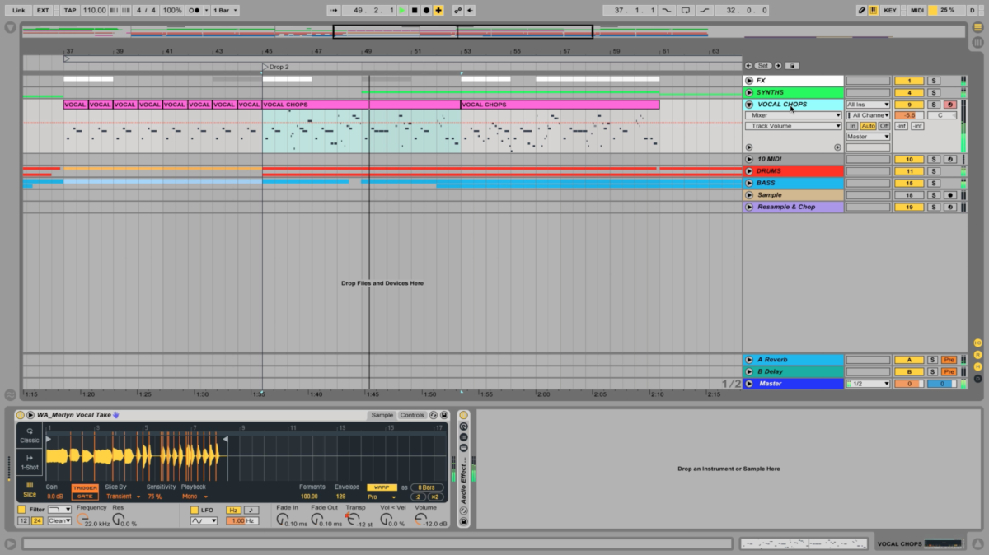Screen dimensions: 989x555
Task: Toggle Simpler device activator
Action: pyautogui.click(x=21, y=415)
